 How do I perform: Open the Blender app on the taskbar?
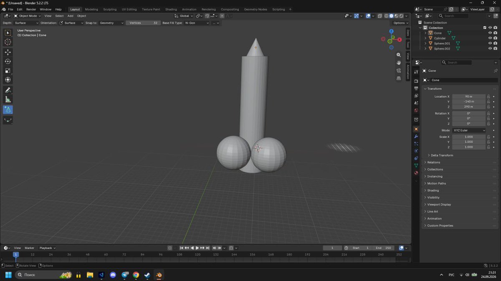coord(159,275)
